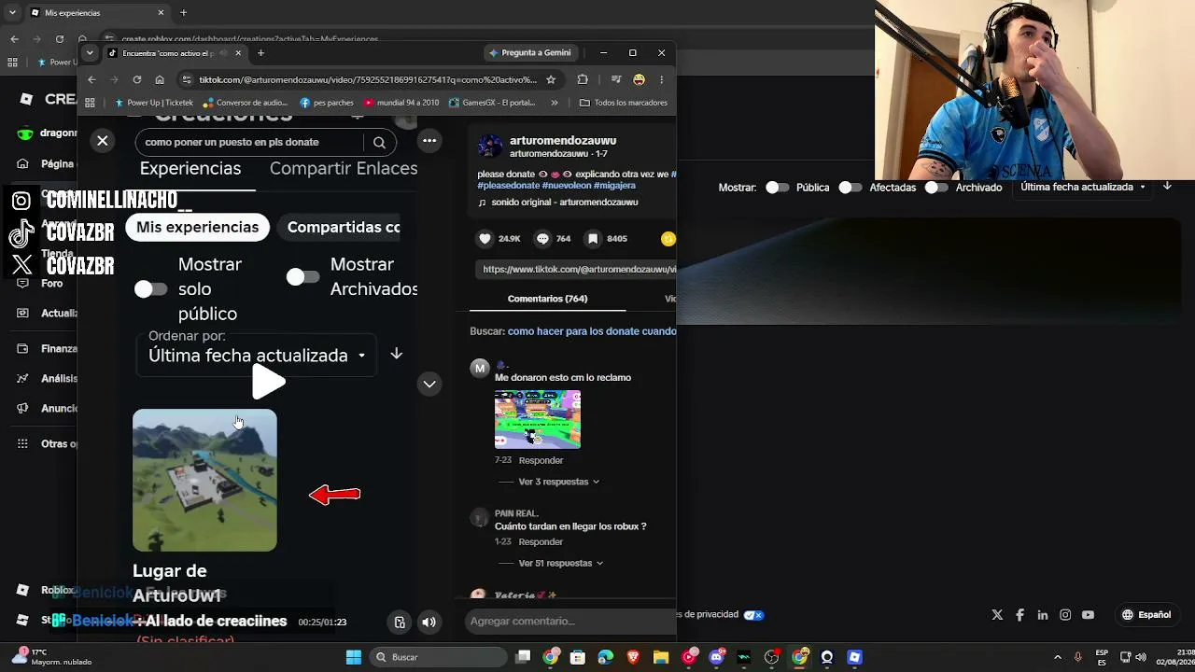Bookmark this page with the star icon
1195x672 pixels.
click(551, 80)
